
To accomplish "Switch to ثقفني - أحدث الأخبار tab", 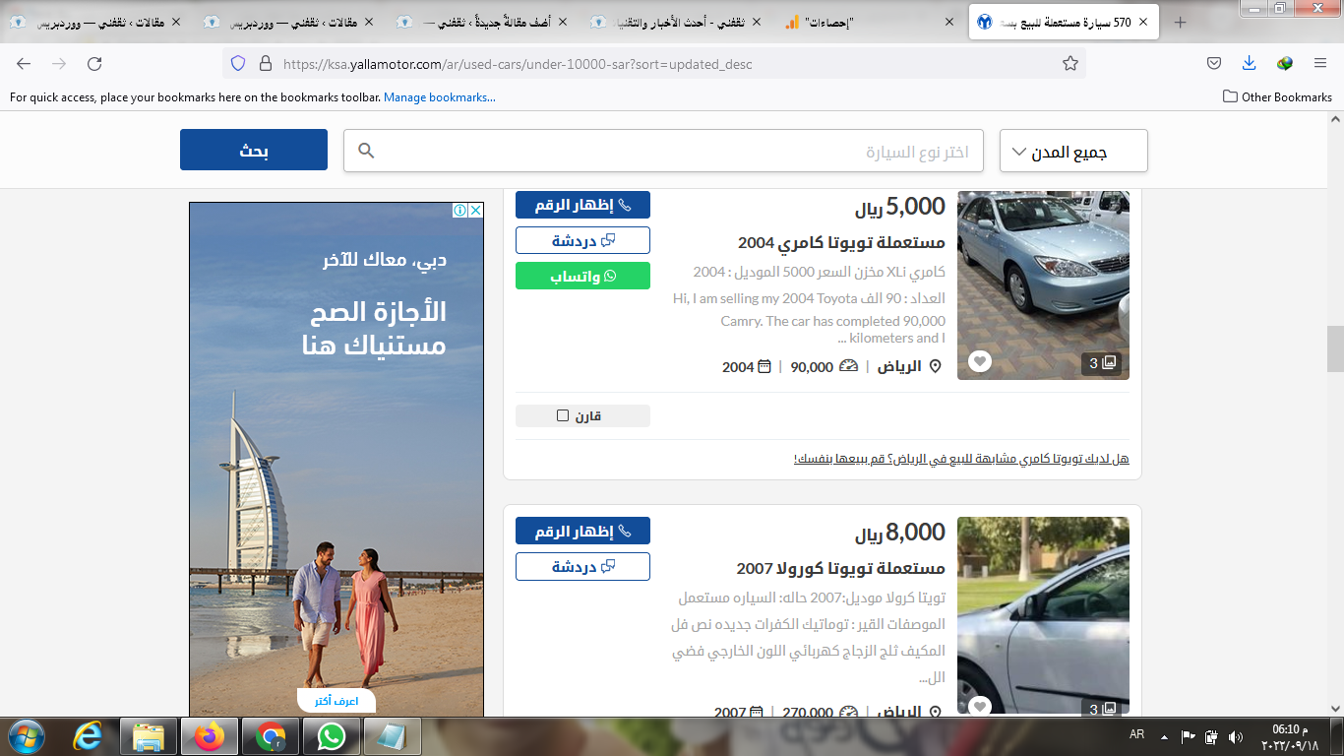I will point(674,22).
